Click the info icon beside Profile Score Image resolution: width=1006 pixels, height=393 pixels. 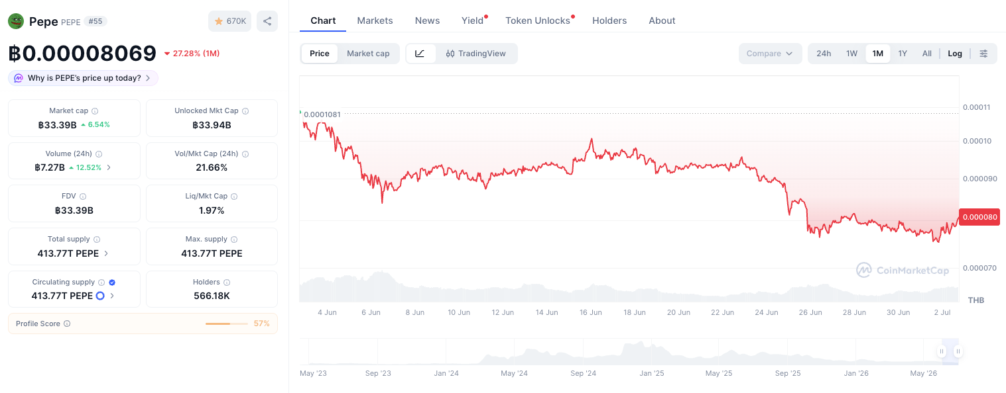coord(67,324)
